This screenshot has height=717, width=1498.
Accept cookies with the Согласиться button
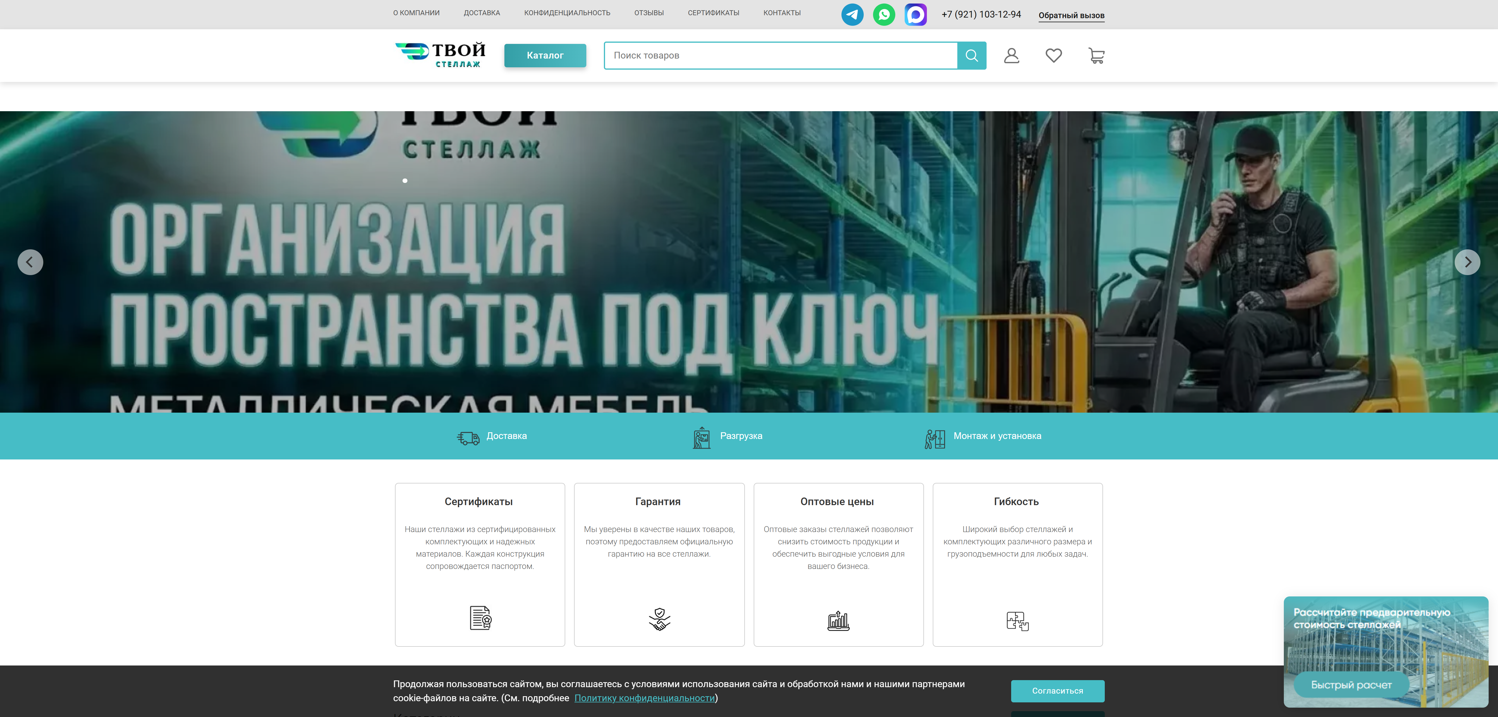(x=1057, y=692)
